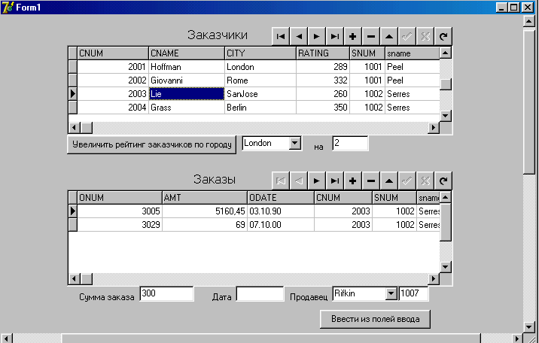Refresh data in Заказчики navigator

pos(443,36)
